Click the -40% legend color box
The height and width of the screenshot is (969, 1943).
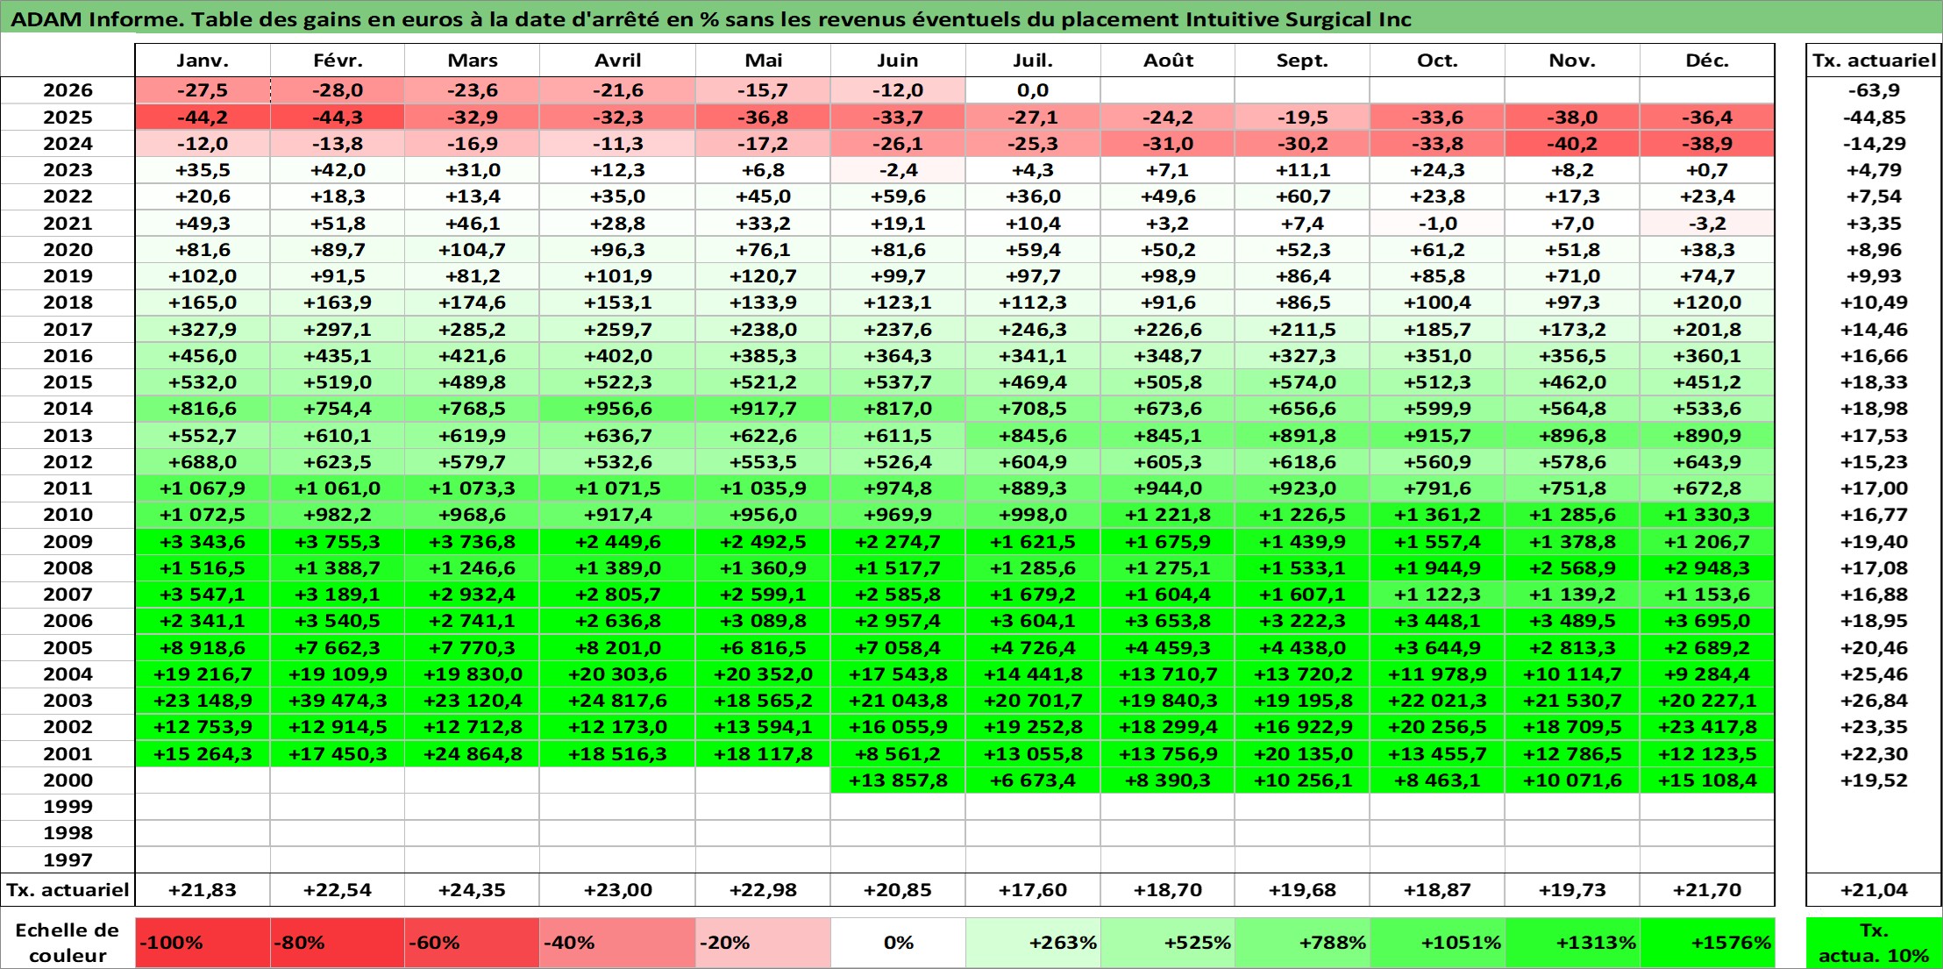[618, 943]
